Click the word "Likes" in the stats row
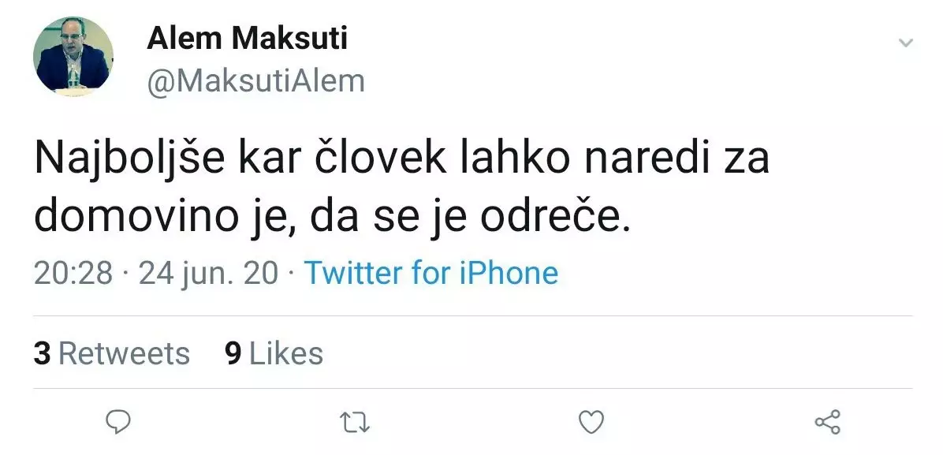 pyautogui.click(x=286, y=354)
